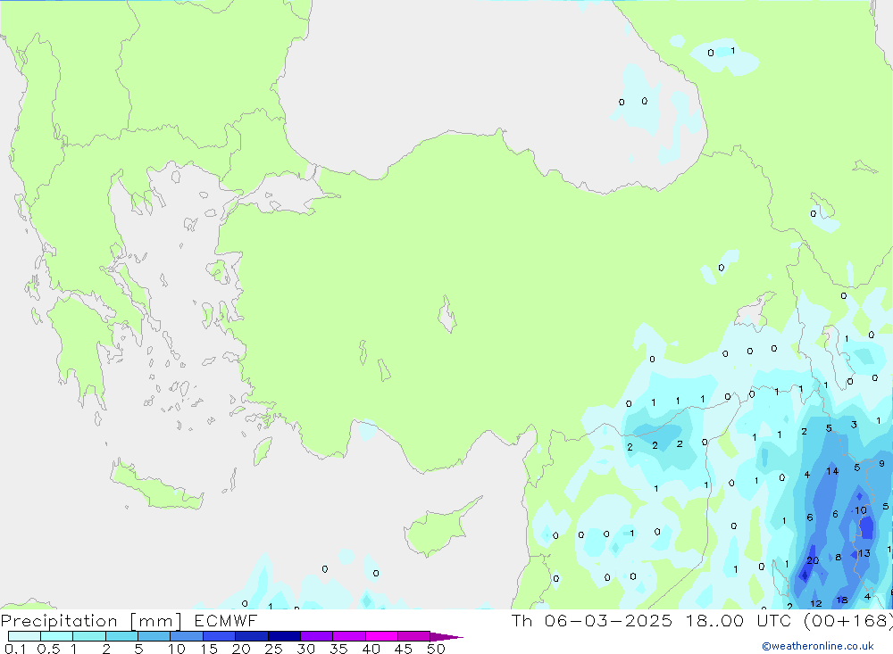Screen dimensions: 893x654
Task: Click the ©weatheronline.co.uk copyright link
Action: (x=817, y=646)
